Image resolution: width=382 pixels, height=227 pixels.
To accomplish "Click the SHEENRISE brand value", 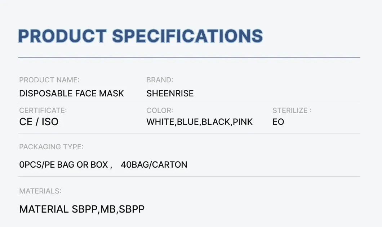I will pos(170,94).
